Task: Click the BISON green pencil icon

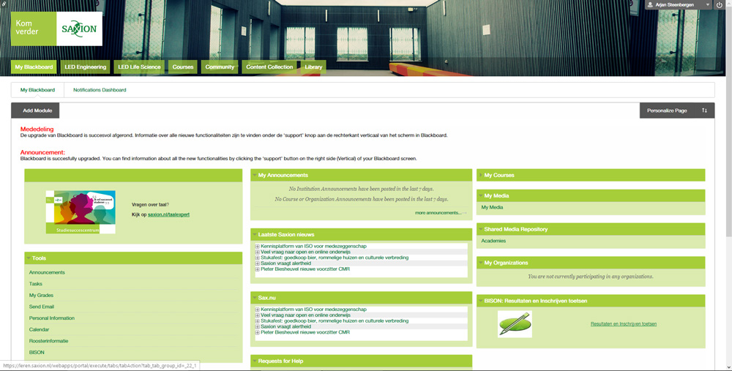Action: tap(515, 324)
